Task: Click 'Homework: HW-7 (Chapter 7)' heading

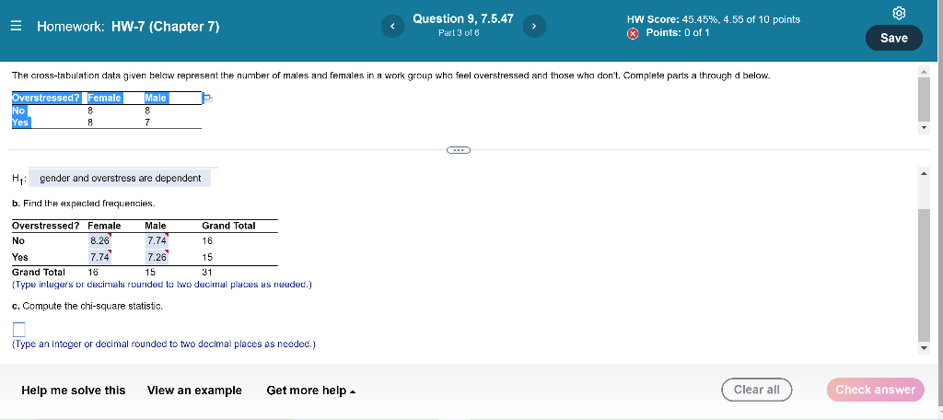Action: 128,27
